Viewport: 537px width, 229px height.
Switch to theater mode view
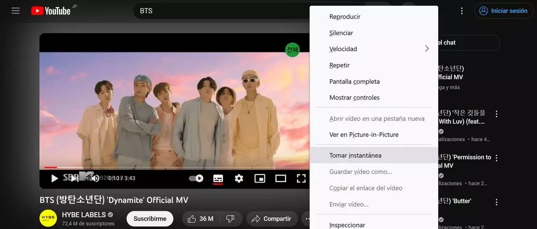(281, 178)
